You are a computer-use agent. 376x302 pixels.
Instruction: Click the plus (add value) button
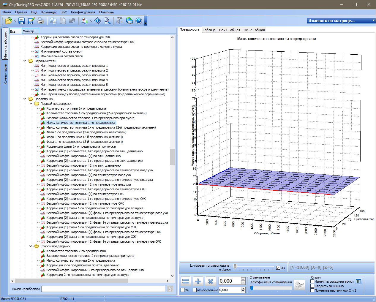[x=198, y=281]
